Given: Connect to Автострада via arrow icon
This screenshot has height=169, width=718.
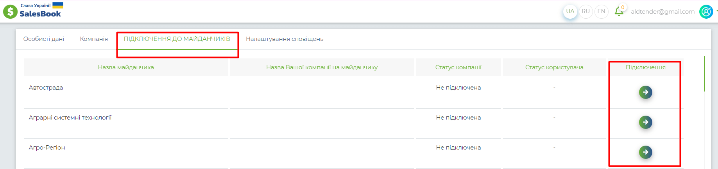Looking at the screenshot, I should click(x=646, y=92).
